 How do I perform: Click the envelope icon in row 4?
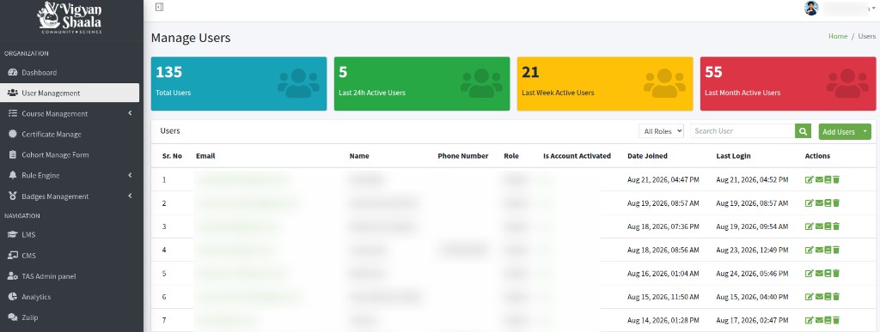pyautogui.click(x=819, y=250)
